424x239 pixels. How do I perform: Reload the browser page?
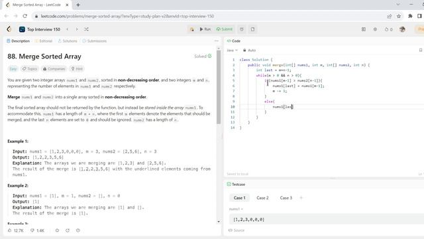(x=25, y=16)
